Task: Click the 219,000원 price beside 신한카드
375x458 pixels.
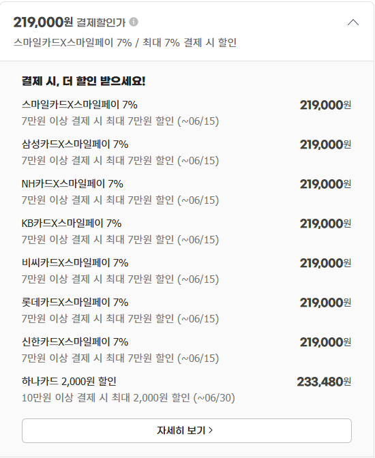Action: tap(325, 342)
